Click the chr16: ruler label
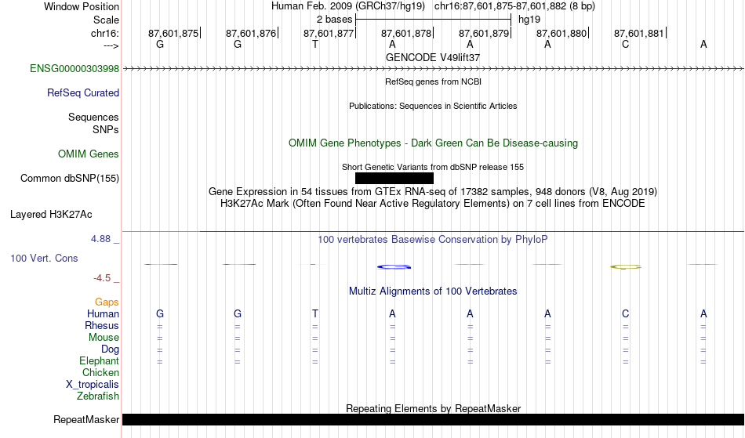Screen dimensions: 745x438 coord(105,33)
